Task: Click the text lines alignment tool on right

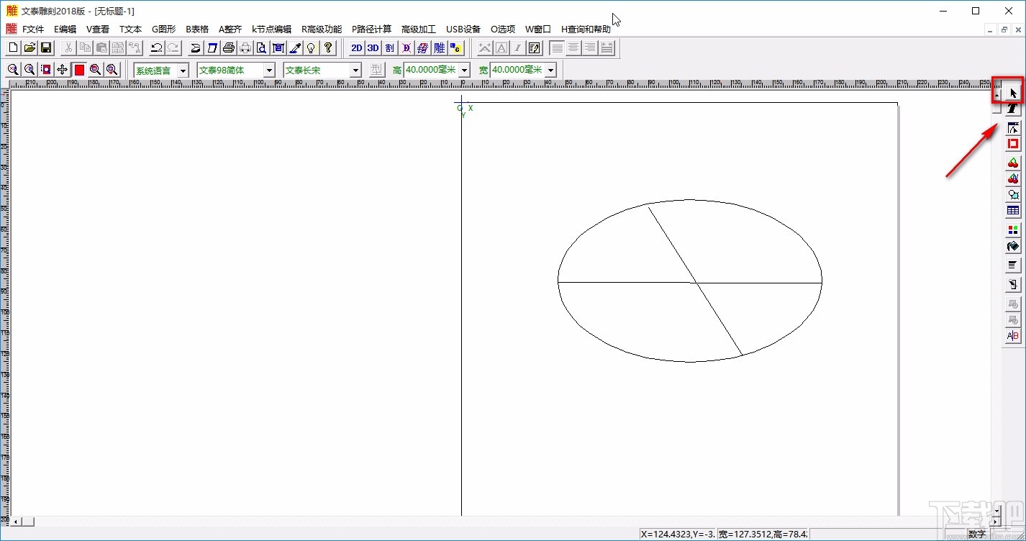Action: point(1013,266)
